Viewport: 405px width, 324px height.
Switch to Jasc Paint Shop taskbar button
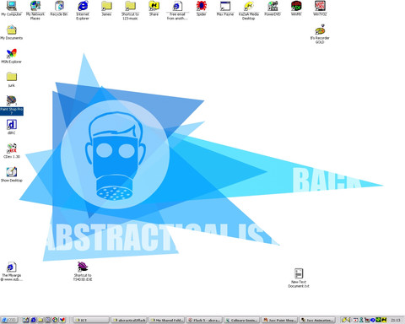pos(279,320)
